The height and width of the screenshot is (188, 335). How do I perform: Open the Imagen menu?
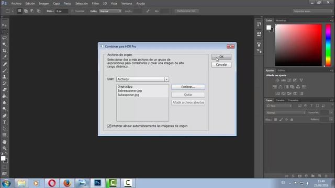[44, 4]
